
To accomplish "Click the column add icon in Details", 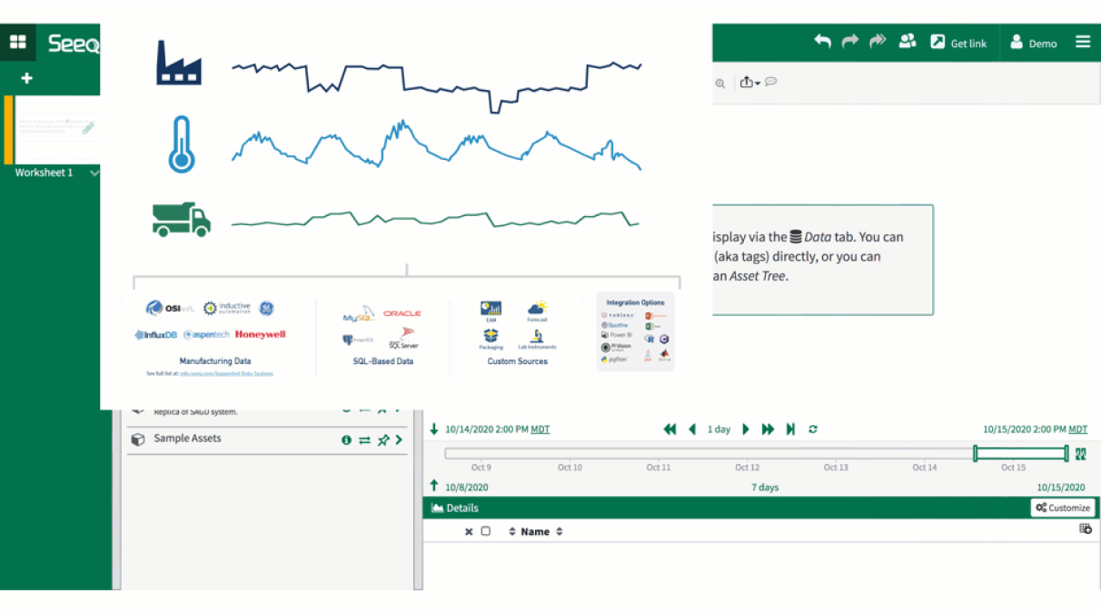I will [x=1086, y=529].
